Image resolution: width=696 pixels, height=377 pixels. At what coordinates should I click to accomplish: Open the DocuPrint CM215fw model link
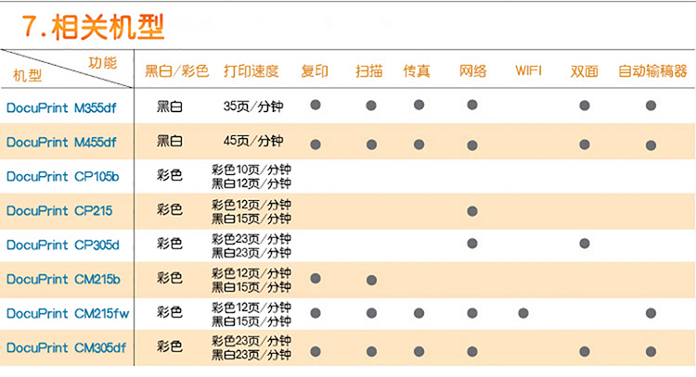point(67,313)
